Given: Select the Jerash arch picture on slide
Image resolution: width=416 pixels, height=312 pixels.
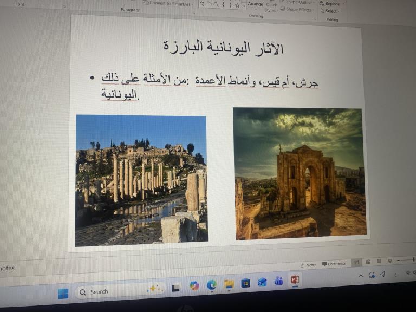Looking at the screenshot, I should [300, 173].
